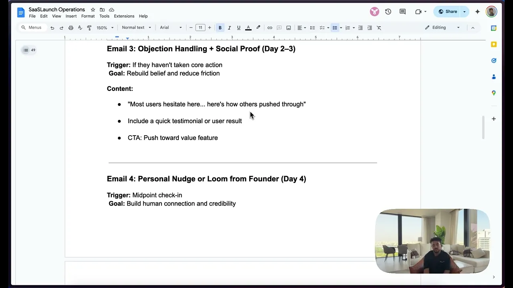Image resolution: width=513 pixels, height=288 pixels.
Task: Redo the last action
Action: tap(61, 28)
